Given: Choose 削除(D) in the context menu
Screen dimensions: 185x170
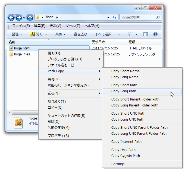Looking at the screenshot, I should coord(71,121).
